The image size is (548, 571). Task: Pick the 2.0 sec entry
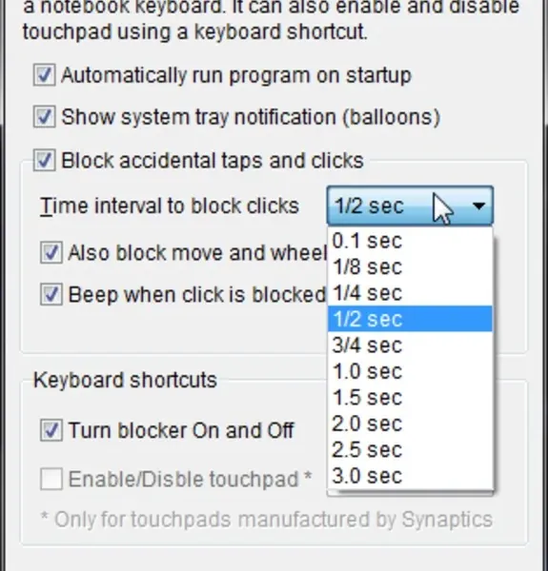coord(410,423)
